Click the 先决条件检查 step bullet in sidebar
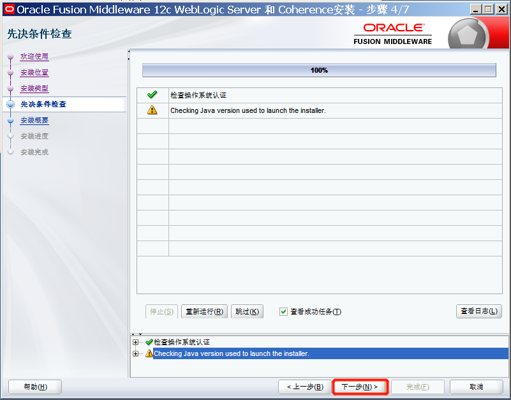 click(x=10, y=105)
